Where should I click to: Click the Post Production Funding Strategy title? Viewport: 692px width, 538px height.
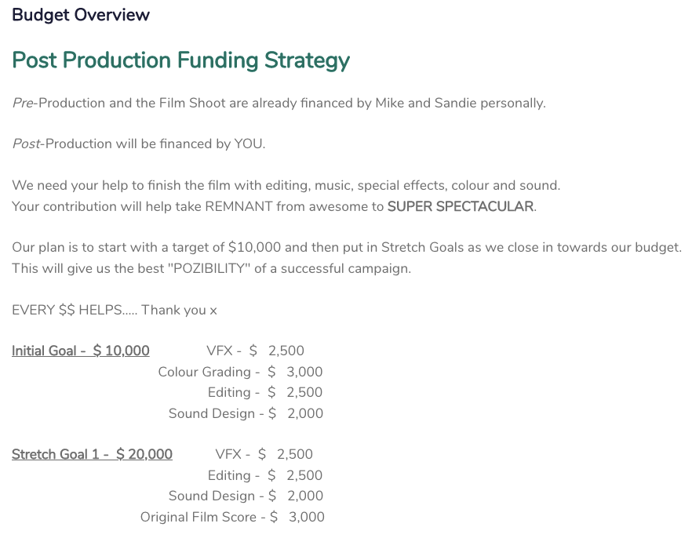click(181, 60)
